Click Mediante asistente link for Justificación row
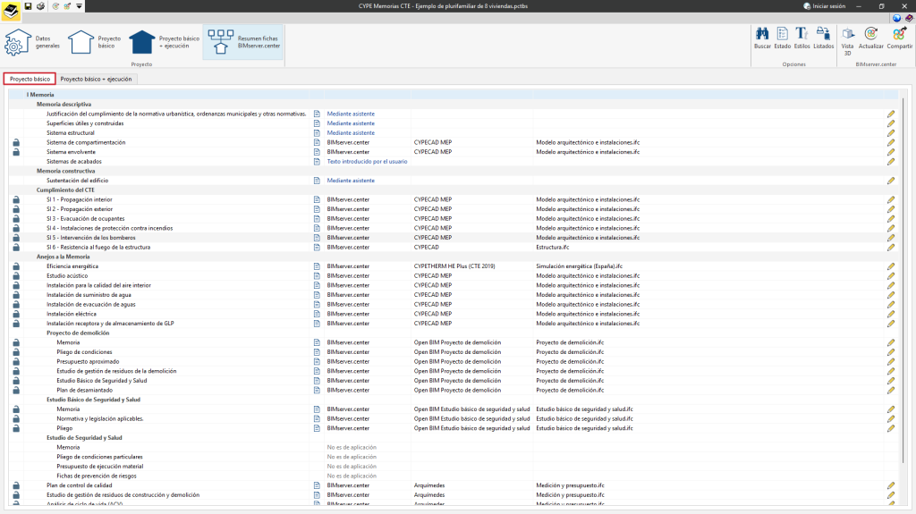916x514 pixels. [x=351, y=114]
